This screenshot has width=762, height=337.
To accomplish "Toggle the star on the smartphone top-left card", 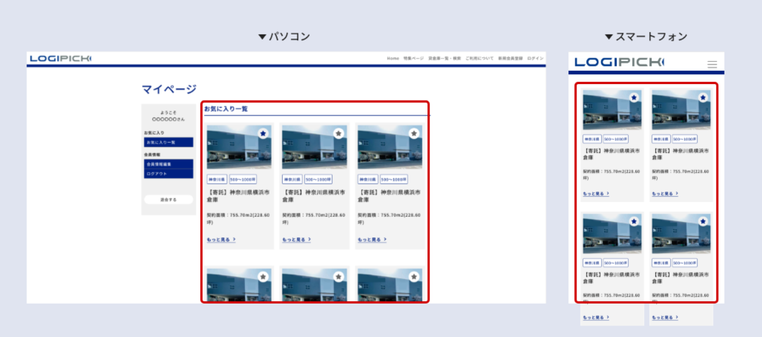I will 634,98.
